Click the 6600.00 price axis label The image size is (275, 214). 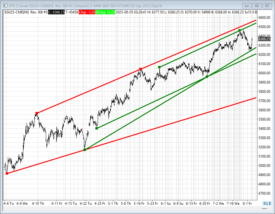(x=264, y=18)
